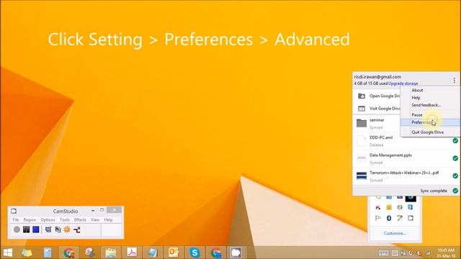Screen dimensions: 461x259
Task: Open CamStudio Tools menu
Action: 64,219
